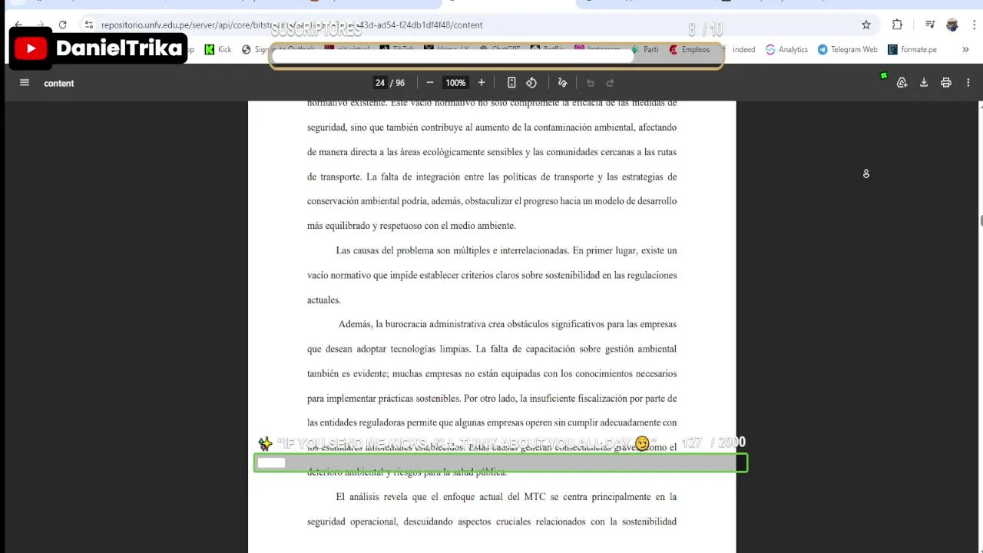Open the formate.pe bookmark
Screen dimensions: 983x553
(x=912, y=49)
